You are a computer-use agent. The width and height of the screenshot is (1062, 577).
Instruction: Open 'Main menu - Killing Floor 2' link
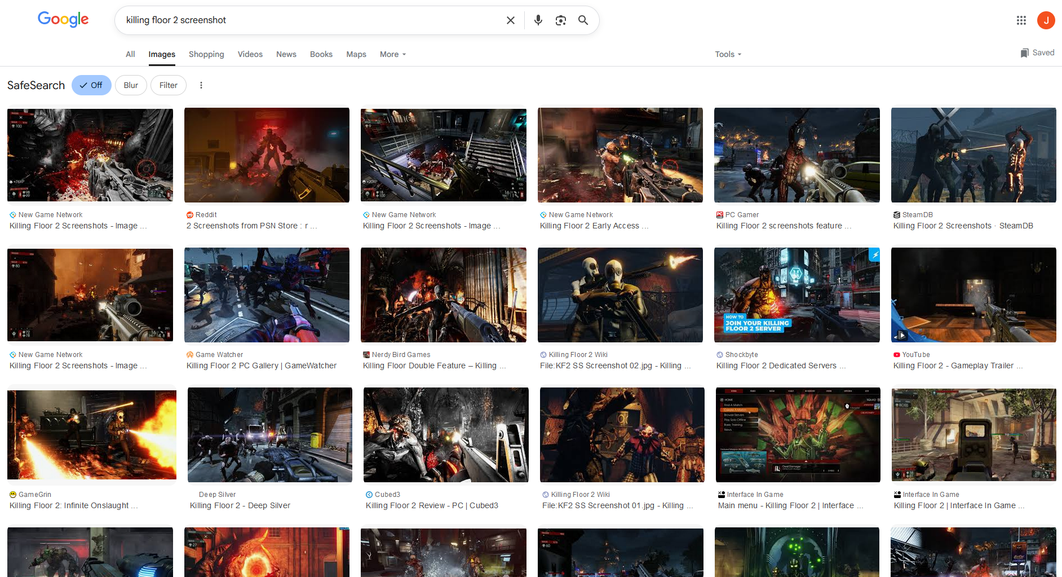791,505
